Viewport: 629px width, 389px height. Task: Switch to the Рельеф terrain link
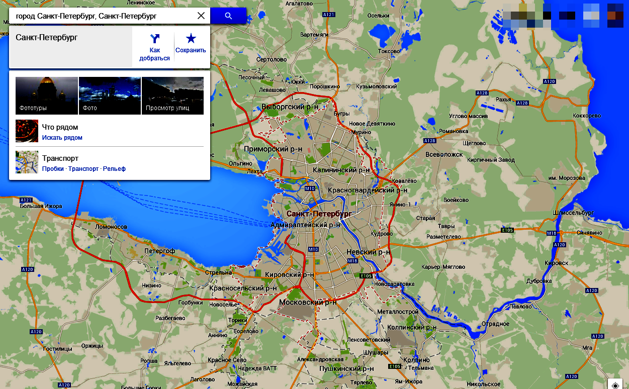(x=114, y=169)
